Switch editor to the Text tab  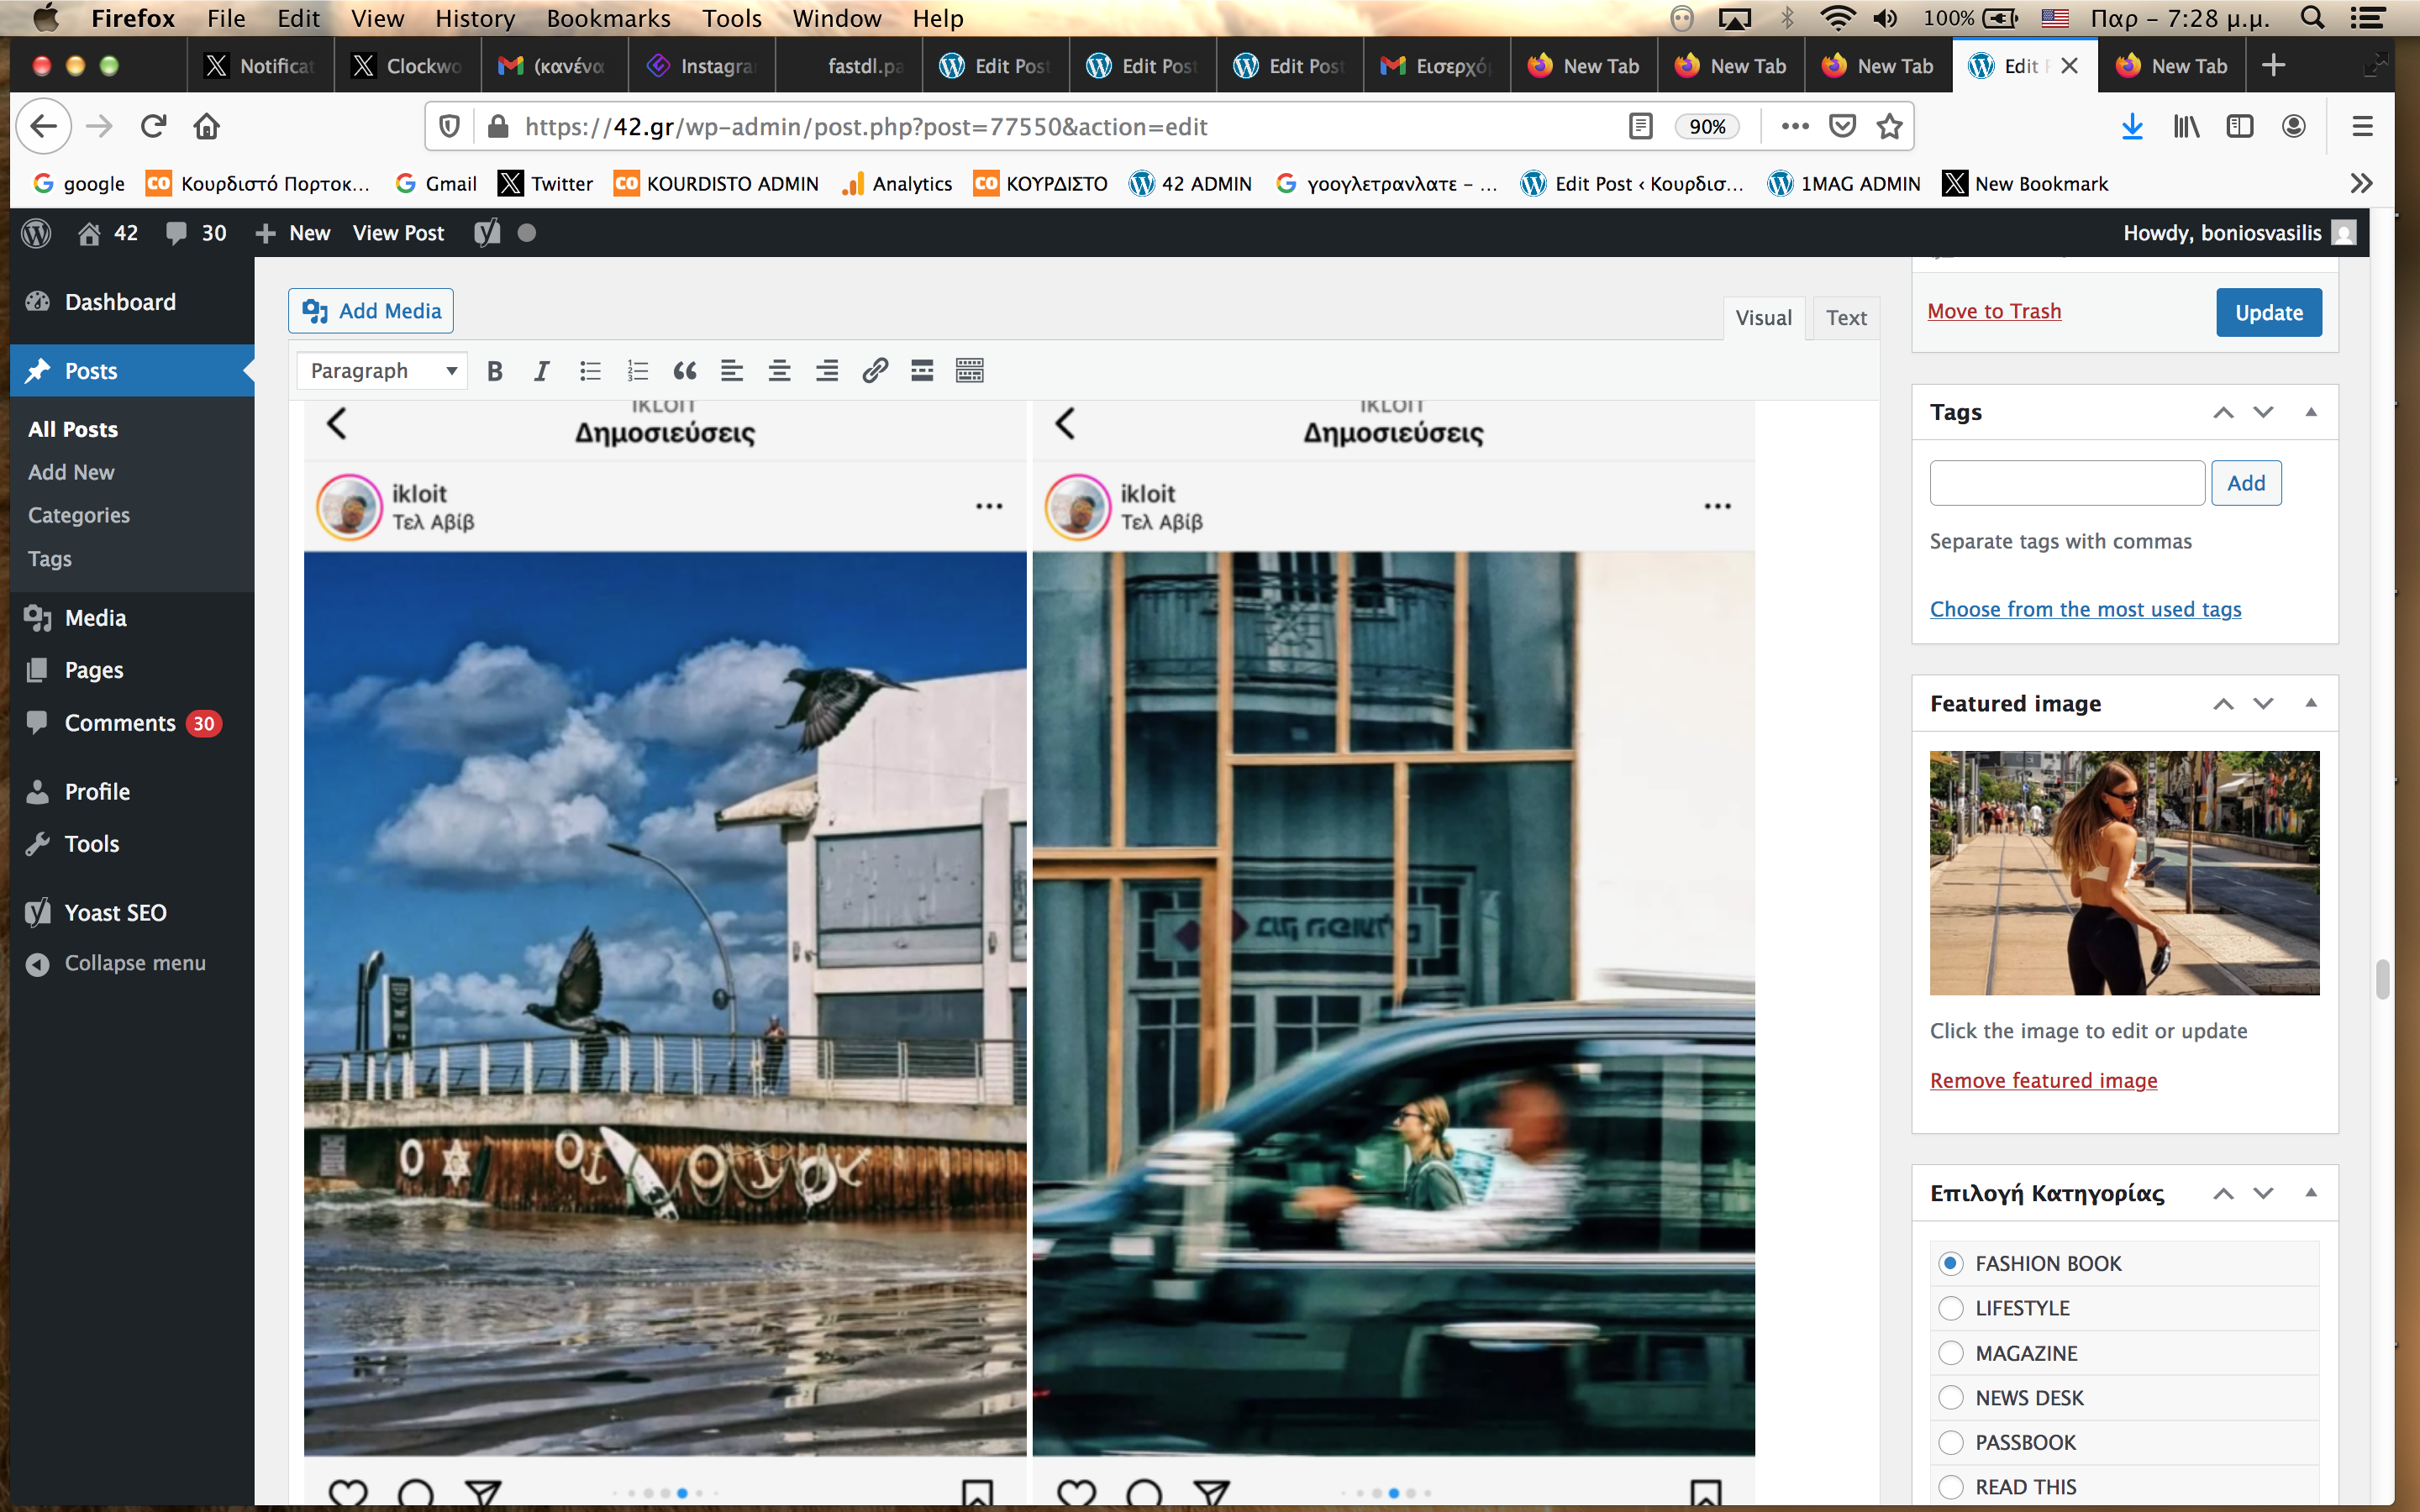[1845, 318]
